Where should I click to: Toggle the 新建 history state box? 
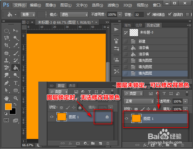pos(126,41)
